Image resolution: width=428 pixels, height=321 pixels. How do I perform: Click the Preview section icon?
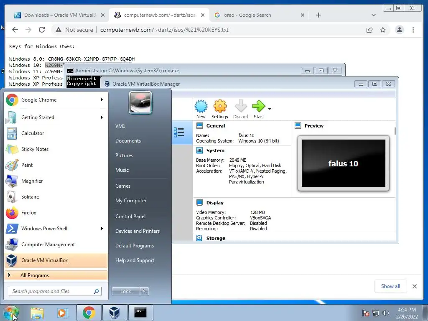(x=298, y=125)
